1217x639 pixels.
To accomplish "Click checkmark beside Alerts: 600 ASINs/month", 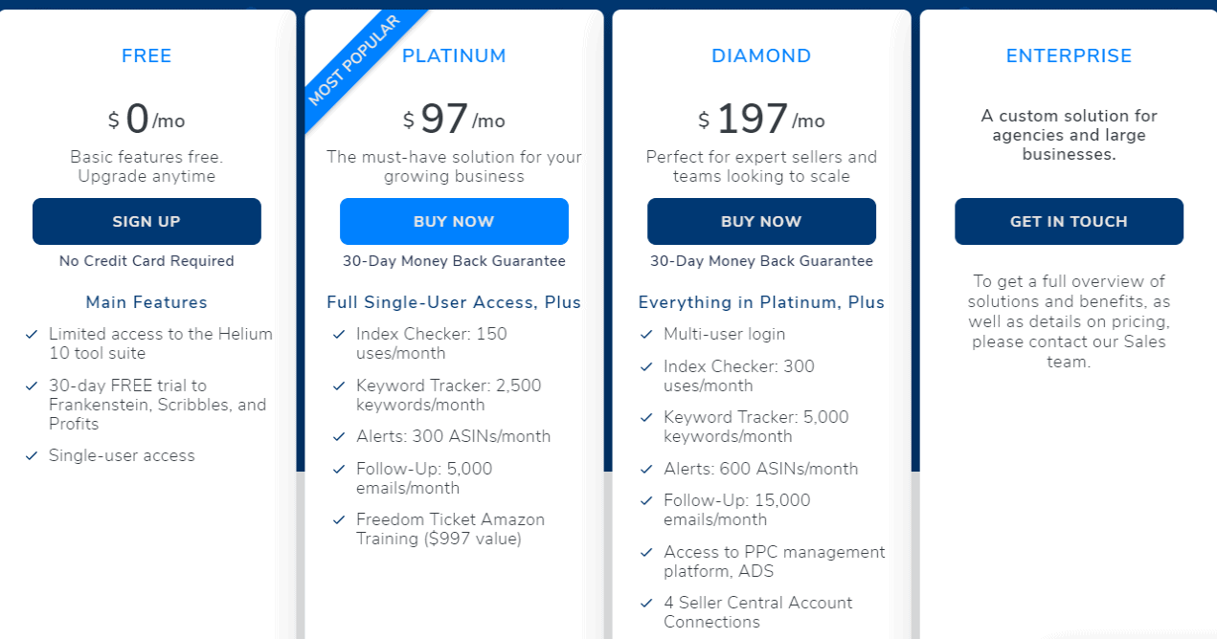I will 646,469.
